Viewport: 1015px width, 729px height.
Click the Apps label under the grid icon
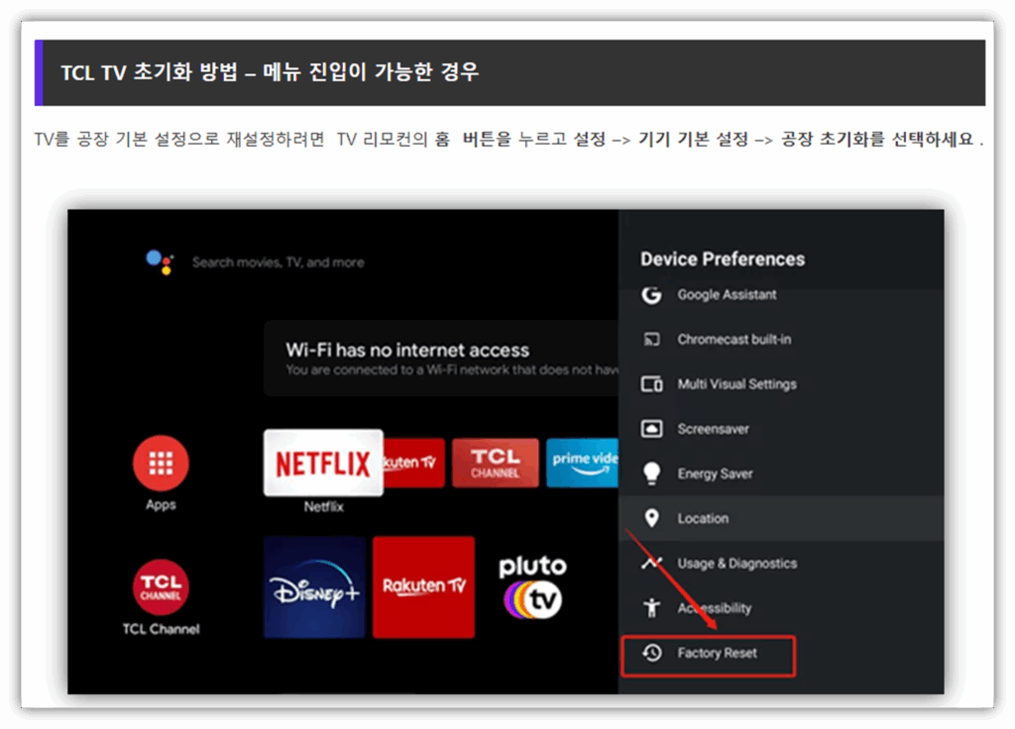161,504
